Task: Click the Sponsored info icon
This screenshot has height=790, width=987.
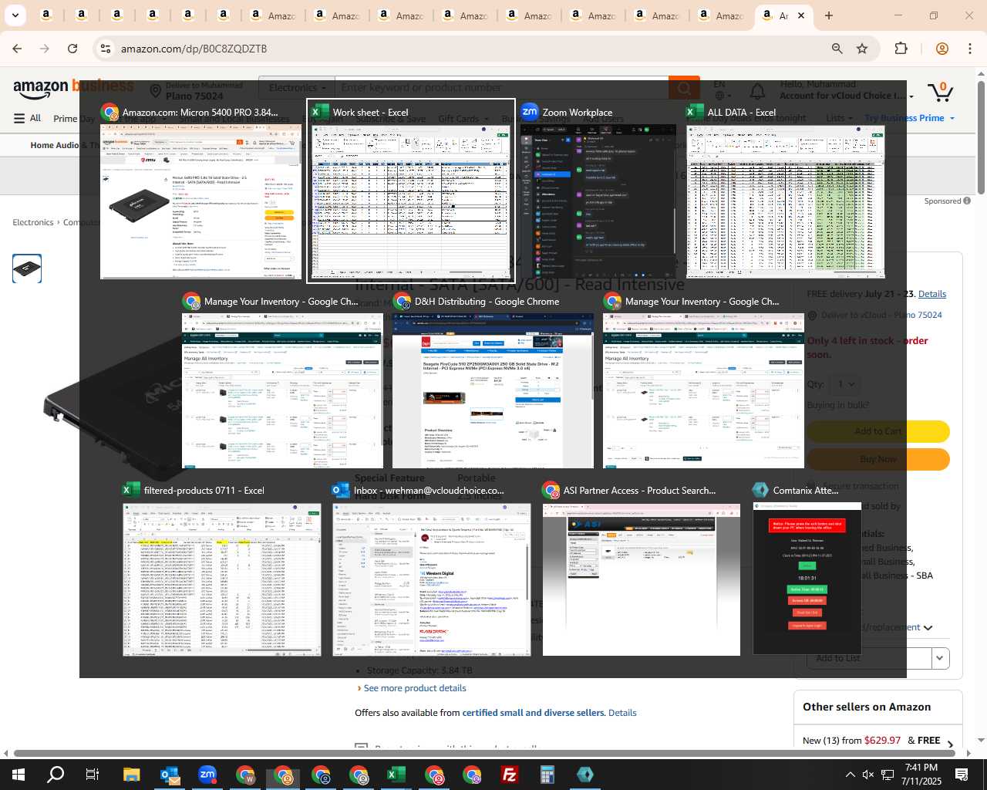Action: (x=967, y=201)
